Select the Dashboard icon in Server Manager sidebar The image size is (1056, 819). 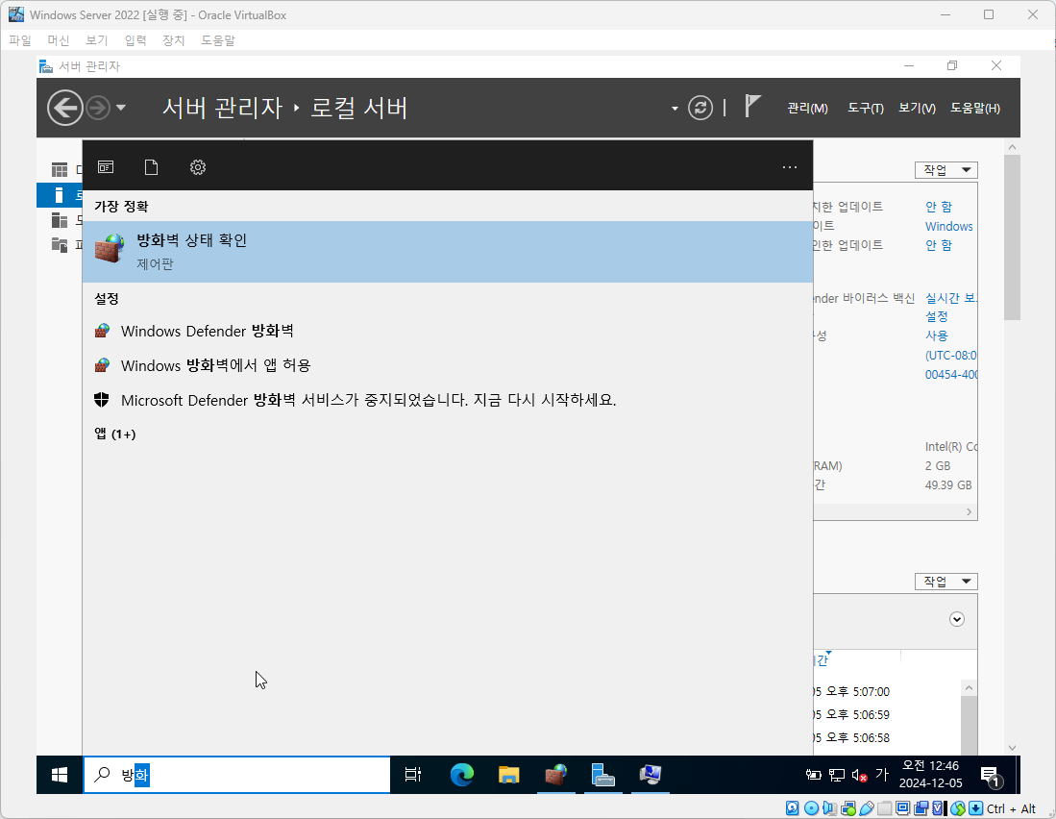59,168
